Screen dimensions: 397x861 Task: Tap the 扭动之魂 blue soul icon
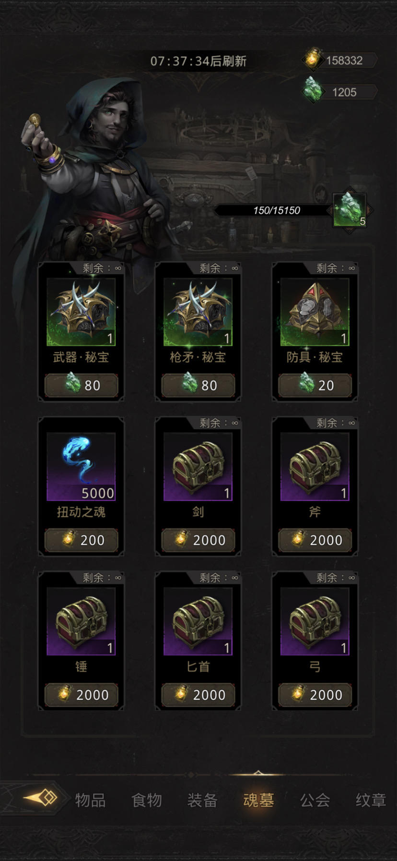[81, 466]
